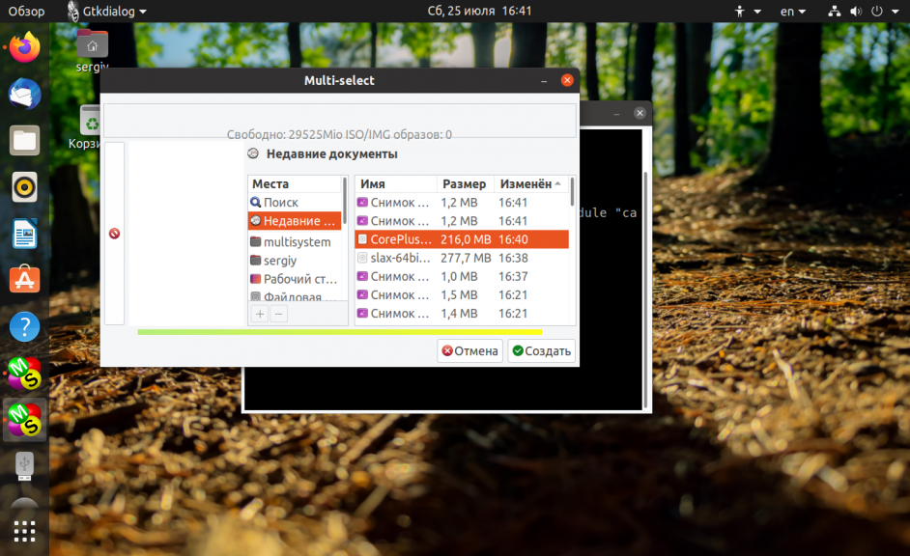Click the minus remove bookmark button
The width and height of the screenshot is (910, 556).
(x=278, y=314)
